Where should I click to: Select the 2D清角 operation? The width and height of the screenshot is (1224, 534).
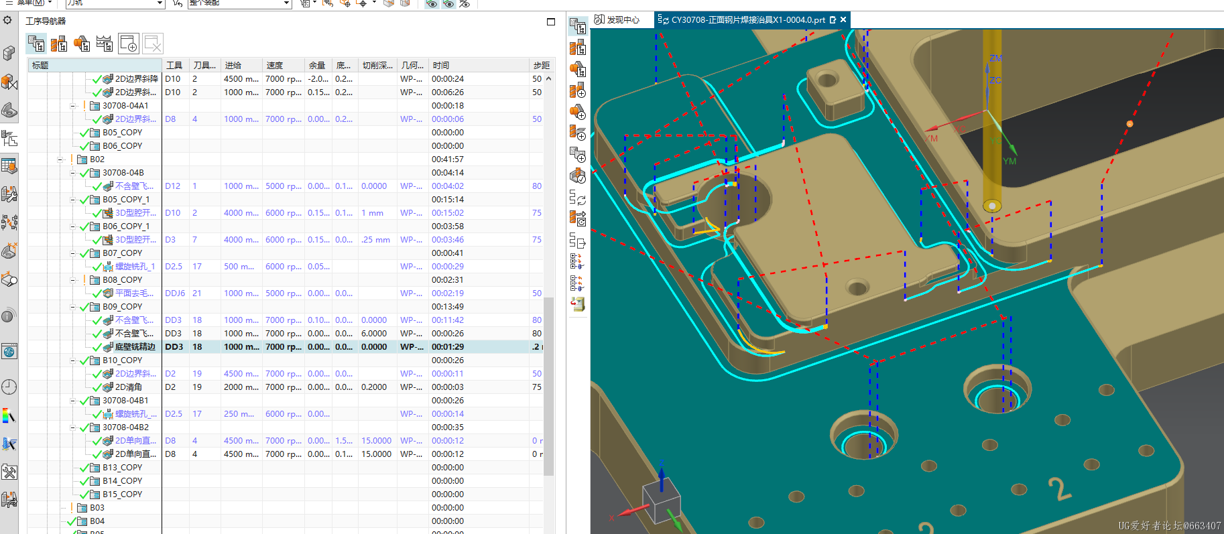tap(128, 387)
